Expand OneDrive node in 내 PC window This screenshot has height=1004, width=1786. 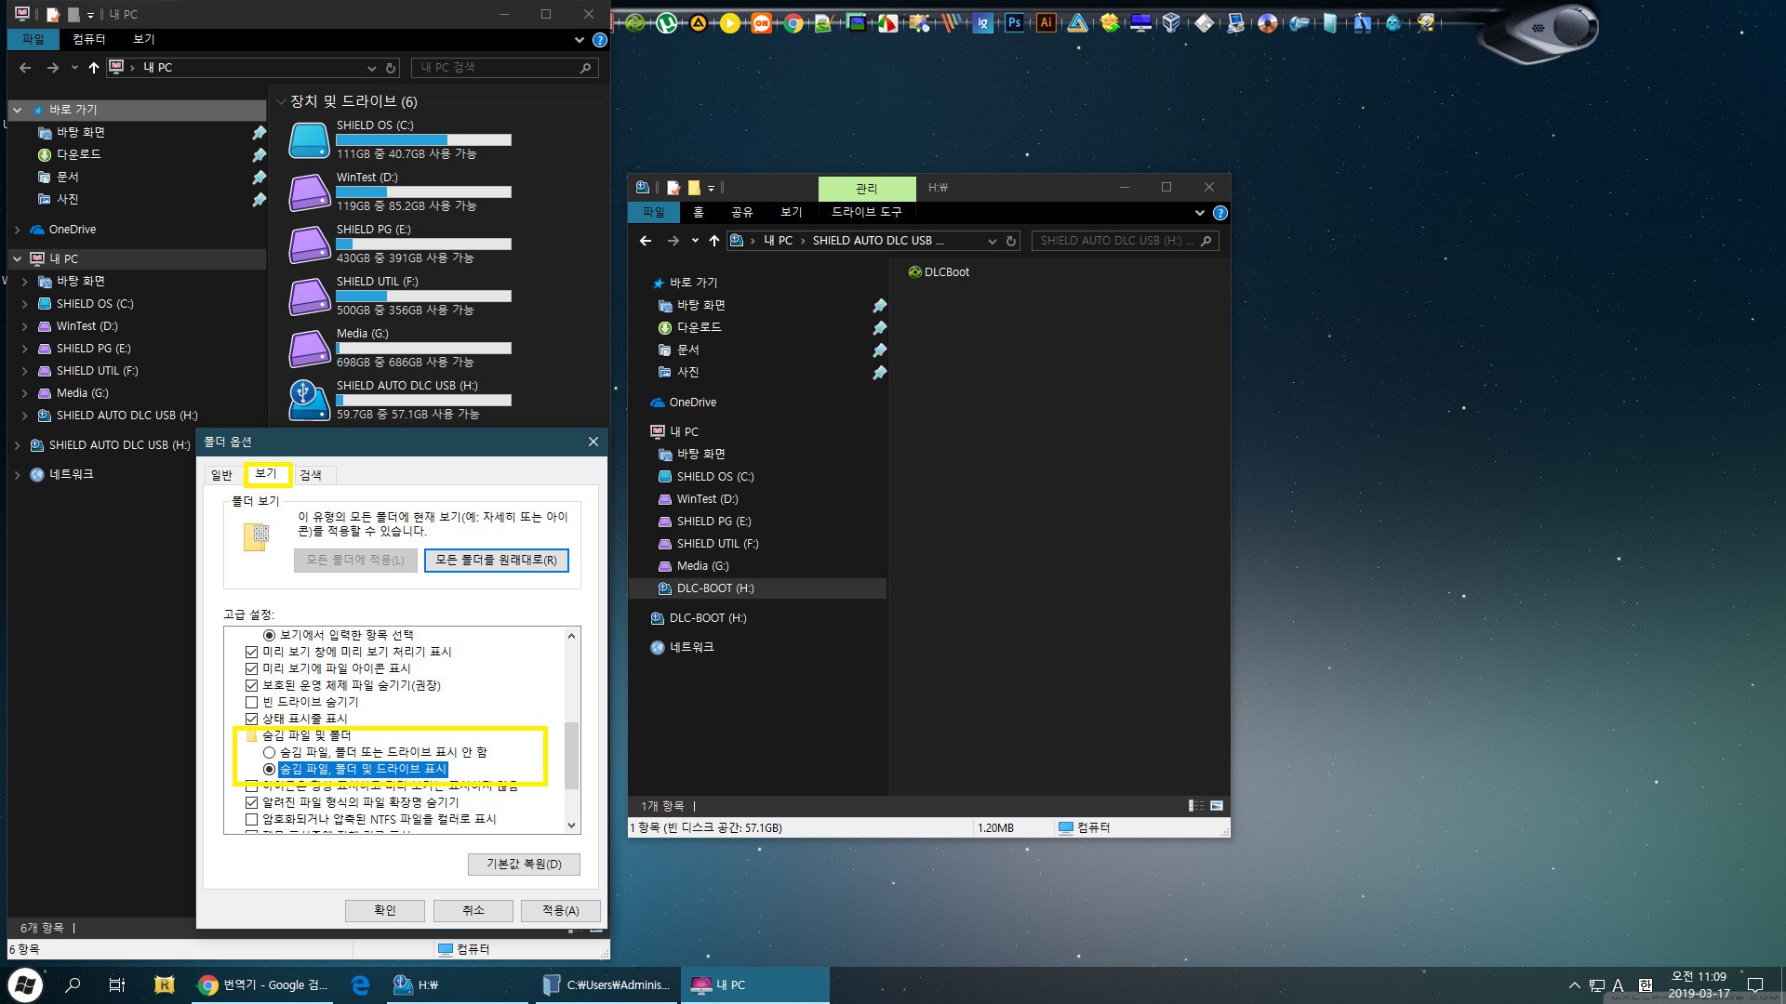click(17, 230)
